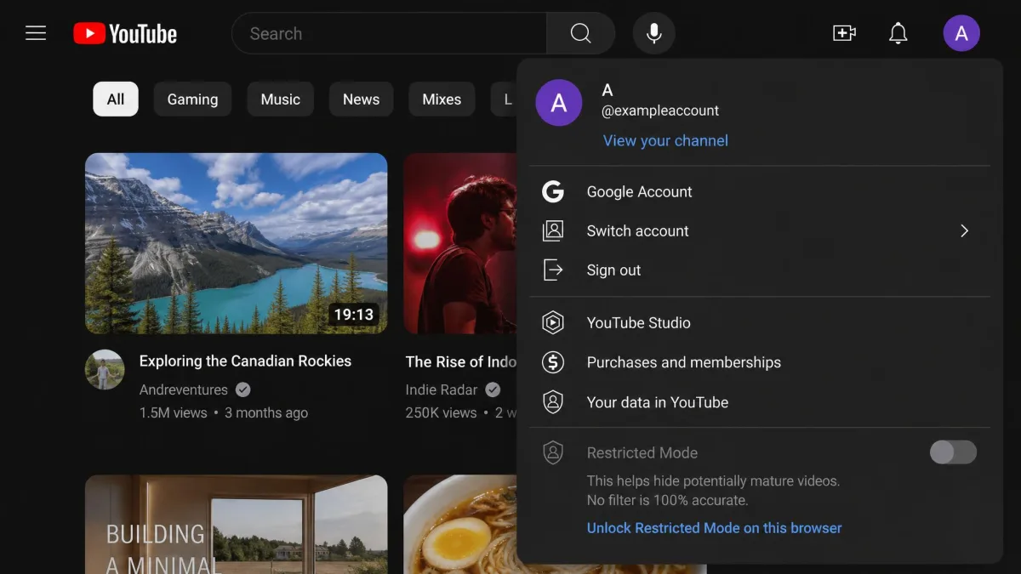This screenshot has width=1021, height=574.
Task: Click View your channel link
Action: click(665, 140)
